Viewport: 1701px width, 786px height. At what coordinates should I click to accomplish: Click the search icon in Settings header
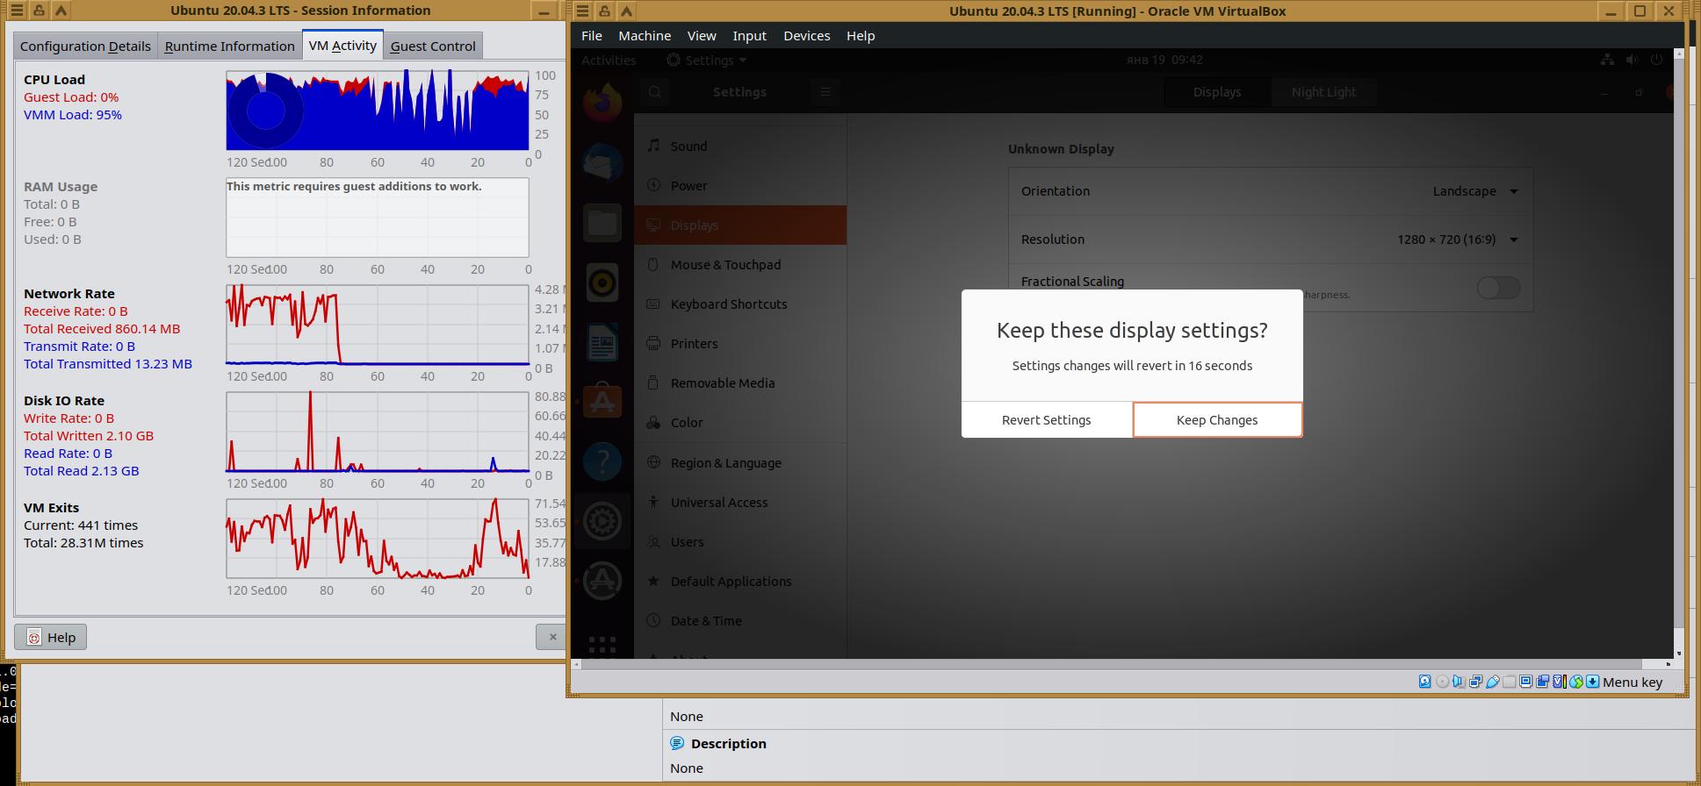(655, 92)
